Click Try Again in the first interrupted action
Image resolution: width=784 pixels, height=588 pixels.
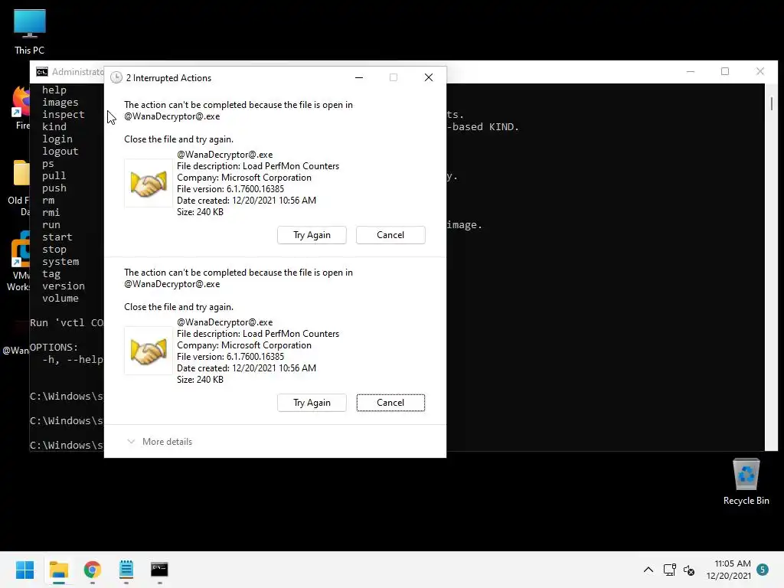click(x=312, y=235)
